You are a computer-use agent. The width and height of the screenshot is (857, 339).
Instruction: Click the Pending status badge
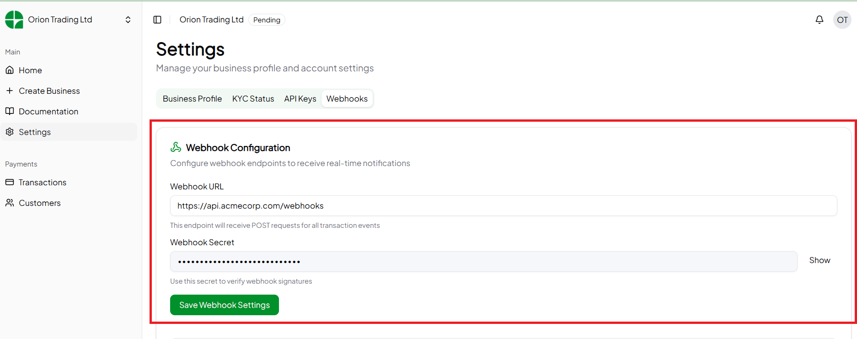point(267,20)
